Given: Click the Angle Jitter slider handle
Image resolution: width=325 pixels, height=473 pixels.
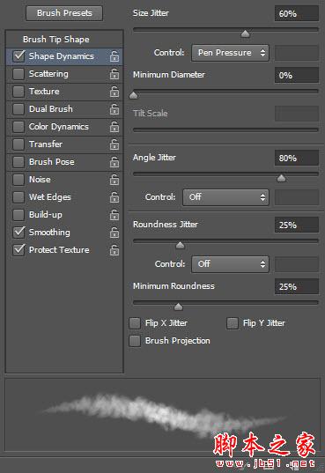Looking at the screenshot, I should (281, 178).
